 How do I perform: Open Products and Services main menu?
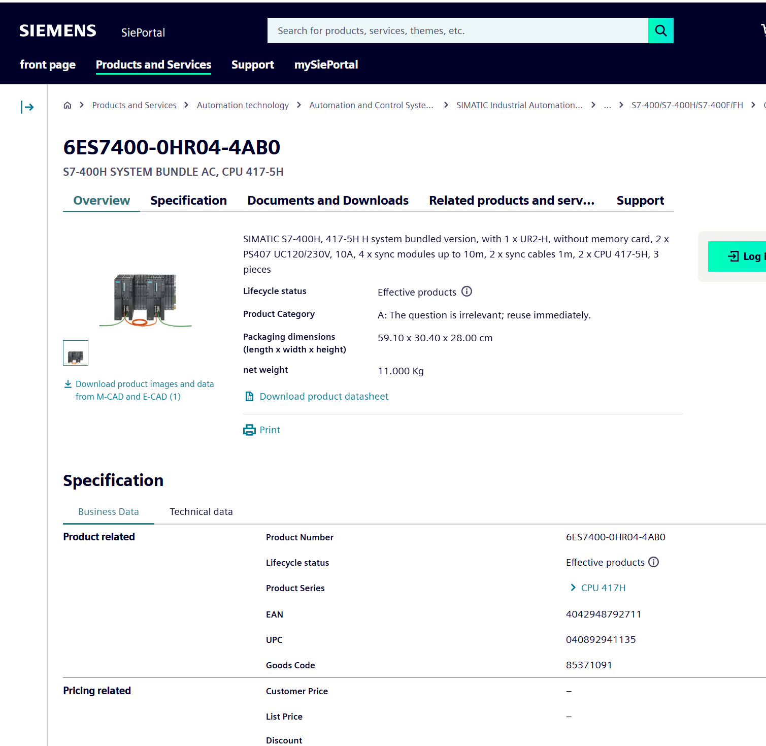[x=153, y=64]
